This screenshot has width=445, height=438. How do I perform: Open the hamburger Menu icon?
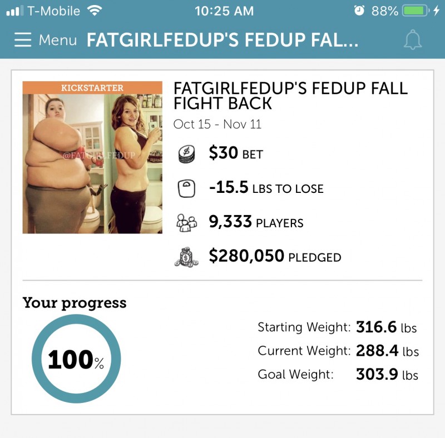pyautogui.click(x=23, y=40)
